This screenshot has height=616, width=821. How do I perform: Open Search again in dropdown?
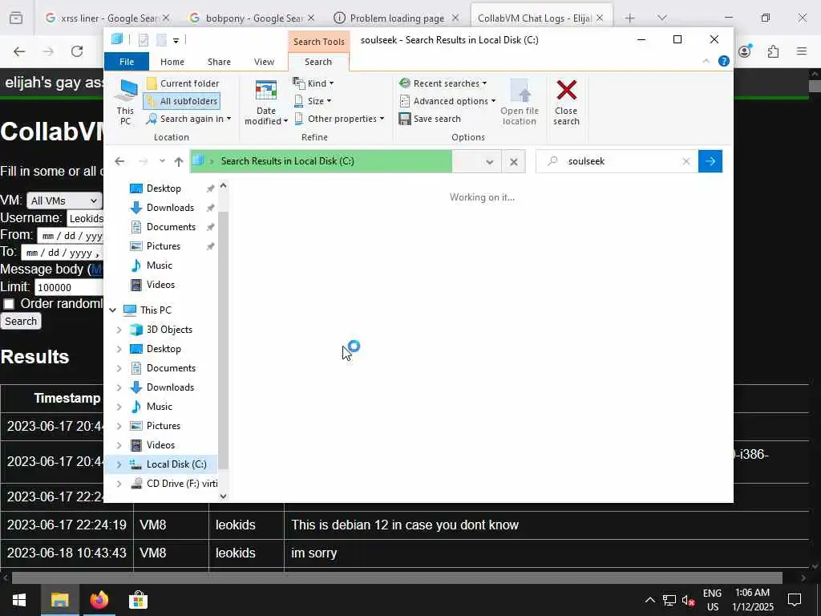[188, 119]
